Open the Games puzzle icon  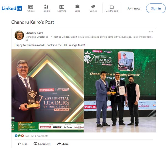(93, 7)
